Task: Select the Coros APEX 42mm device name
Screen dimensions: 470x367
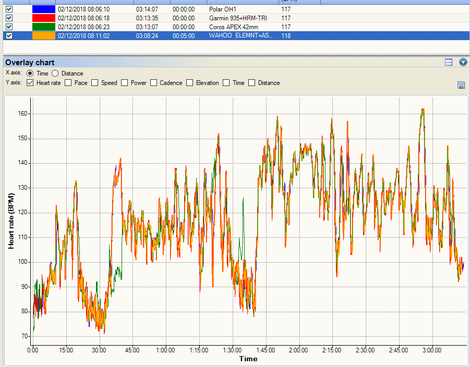Action: click(x=233, y=27)
